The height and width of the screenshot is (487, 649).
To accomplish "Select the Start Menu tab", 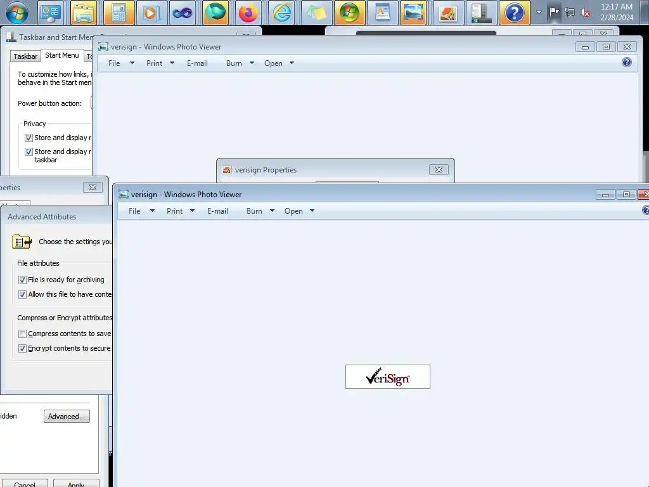I will (x=62, y=56).
